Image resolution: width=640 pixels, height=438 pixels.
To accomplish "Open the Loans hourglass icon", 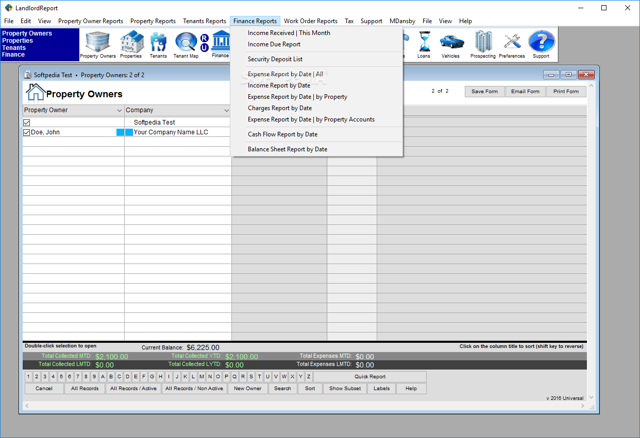I will click(424, 45).
